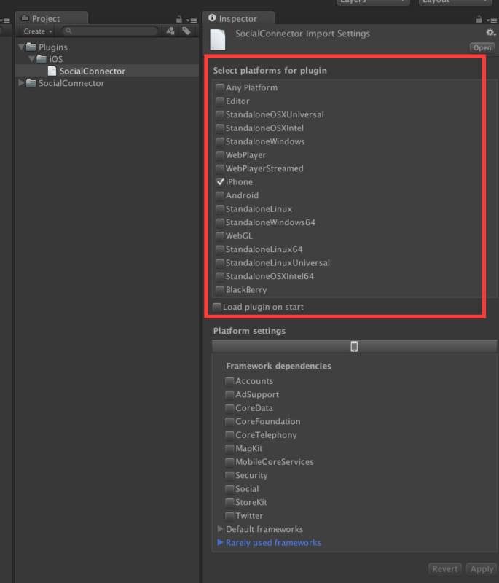499x583 pixels.
Task: Collapse the Plugins folder arrow
Action: coord(21,47)
